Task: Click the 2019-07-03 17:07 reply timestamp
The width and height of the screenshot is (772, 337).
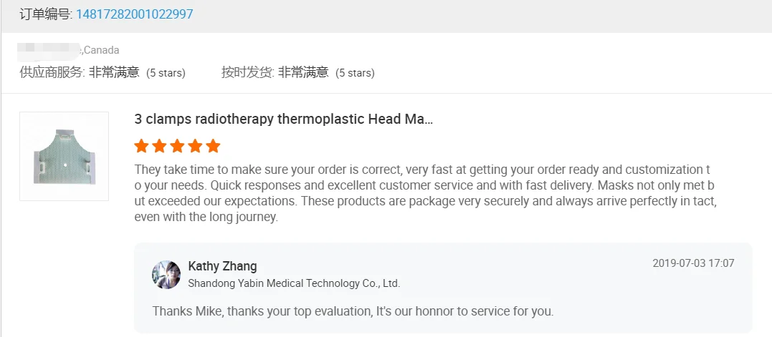Action: coord(693,263)
